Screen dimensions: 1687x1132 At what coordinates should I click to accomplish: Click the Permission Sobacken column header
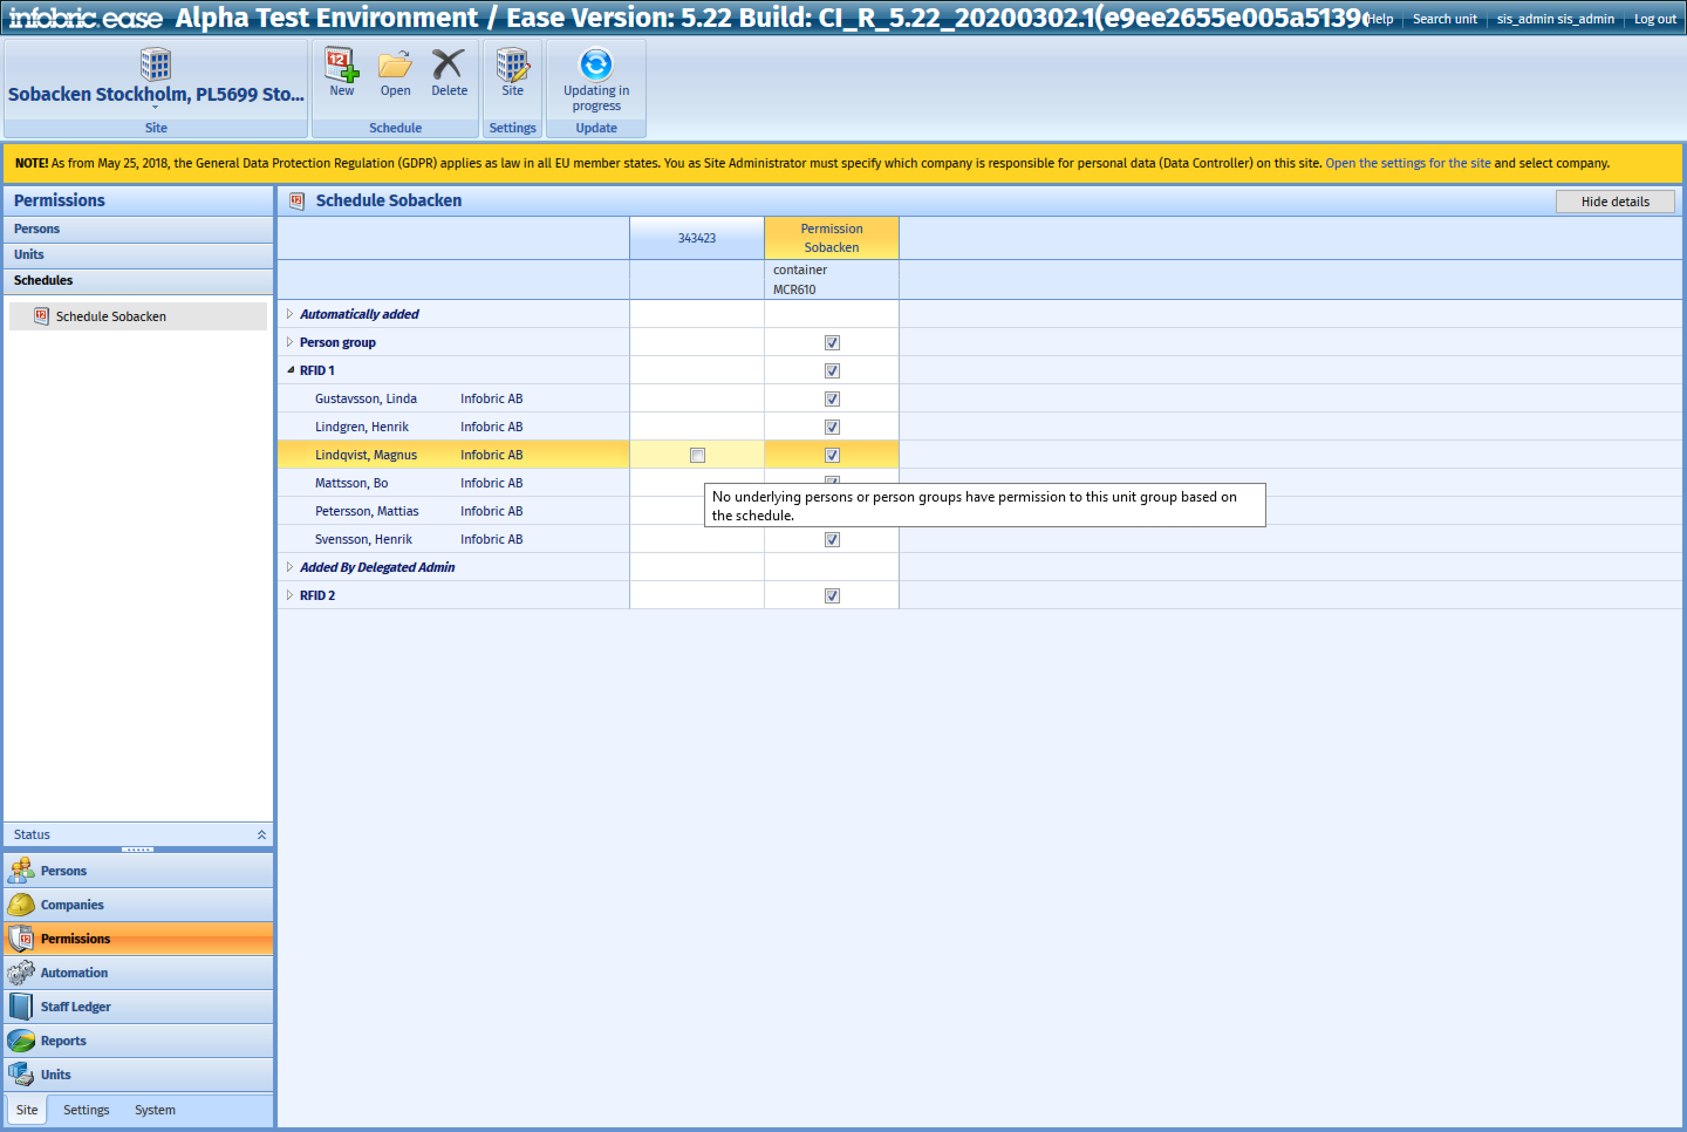click(831, 237)
